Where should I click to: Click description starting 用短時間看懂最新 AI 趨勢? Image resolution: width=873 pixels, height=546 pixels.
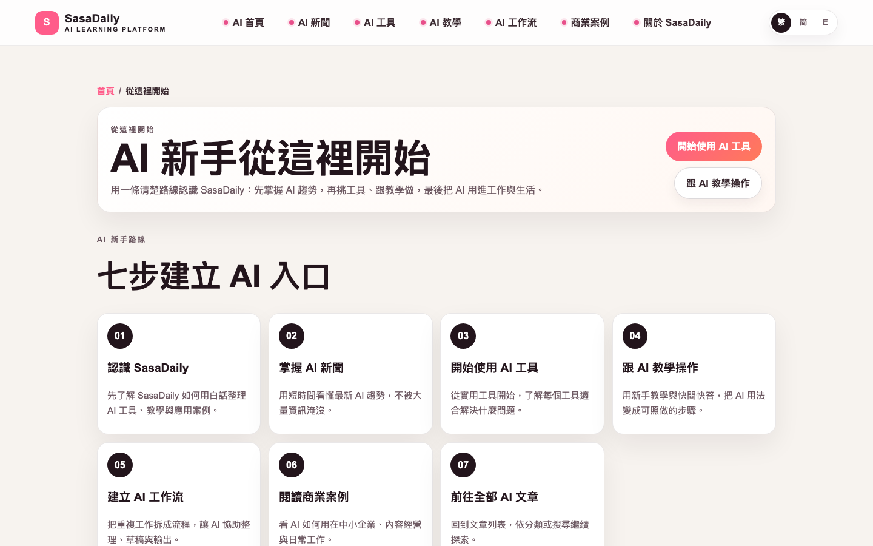350,403
